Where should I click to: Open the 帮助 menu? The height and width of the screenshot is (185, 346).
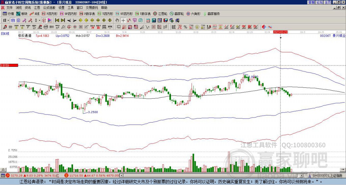(104, 8)
